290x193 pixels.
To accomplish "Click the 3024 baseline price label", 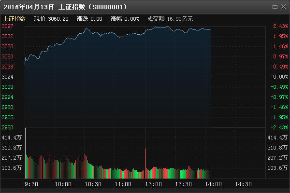I will pyautogui.click(x=7, y=77).
